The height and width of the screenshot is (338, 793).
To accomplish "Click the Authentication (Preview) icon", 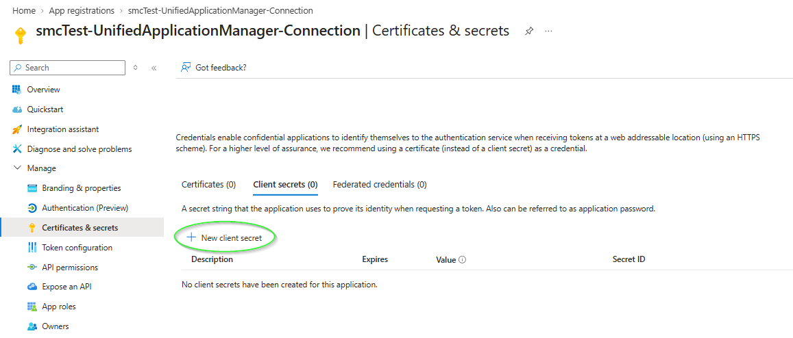I will tap(32, 208).
